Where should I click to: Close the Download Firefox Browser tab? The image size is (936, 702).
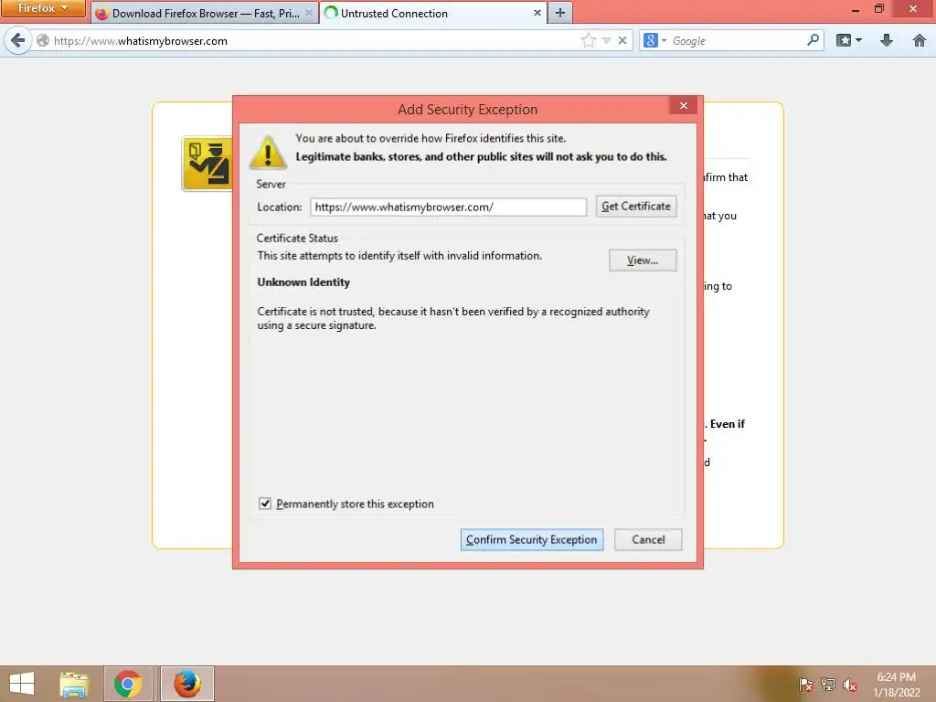coord(309,13)
